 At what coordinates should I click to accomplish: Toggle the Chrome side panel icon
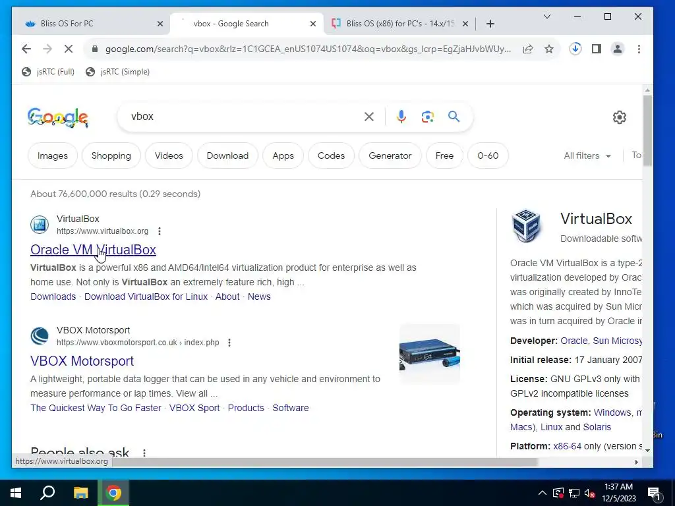click(x=596, y=49)
